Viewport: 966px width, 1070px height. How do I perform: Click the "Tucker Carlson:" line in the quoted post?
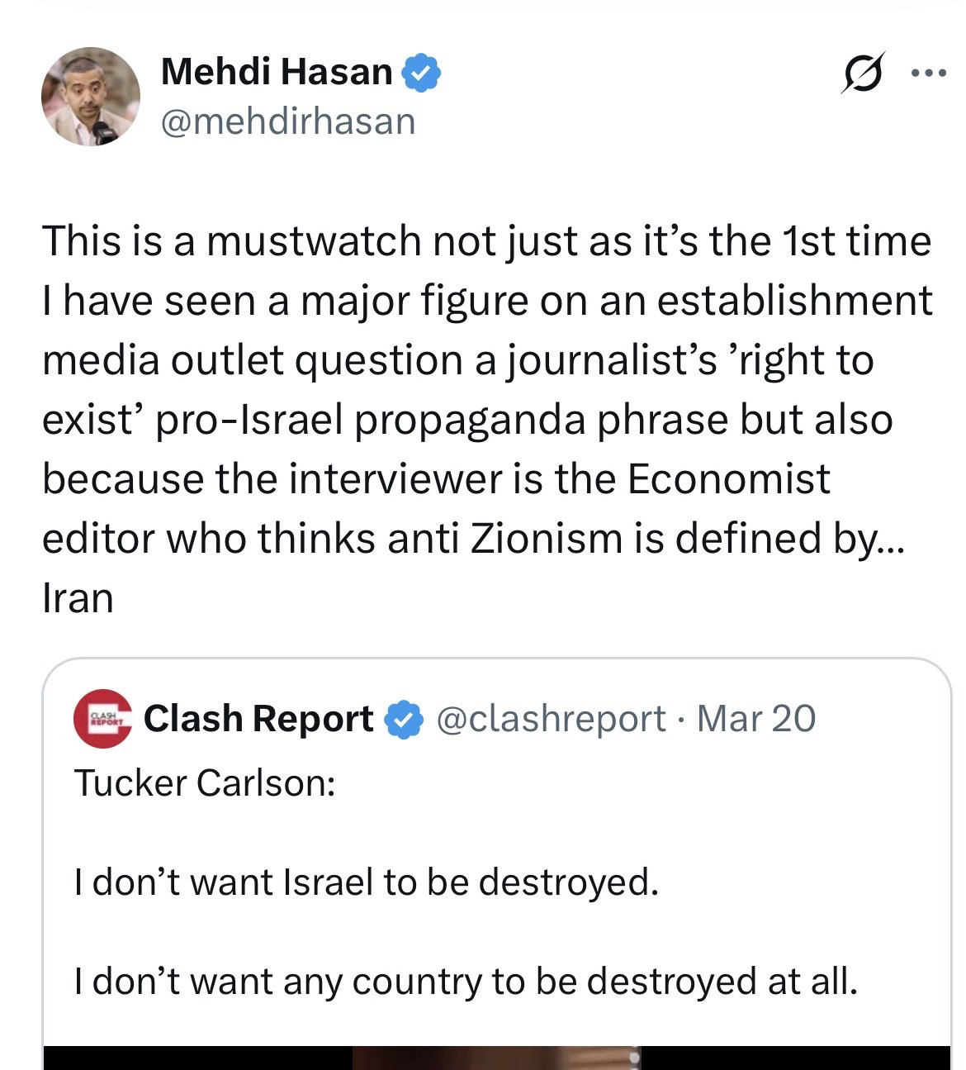[206, 782]
